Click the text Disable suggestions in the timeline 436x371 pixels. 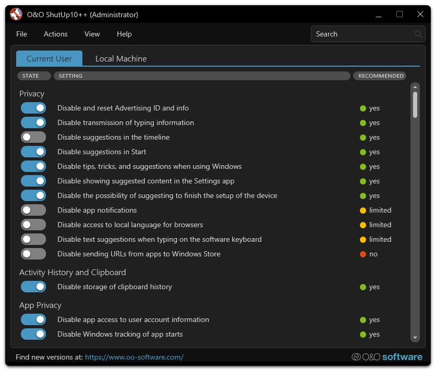click(114, 137)
